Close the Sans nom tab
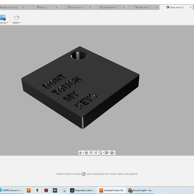This screenshot has height=194, width=194. (x=157, y=8)
